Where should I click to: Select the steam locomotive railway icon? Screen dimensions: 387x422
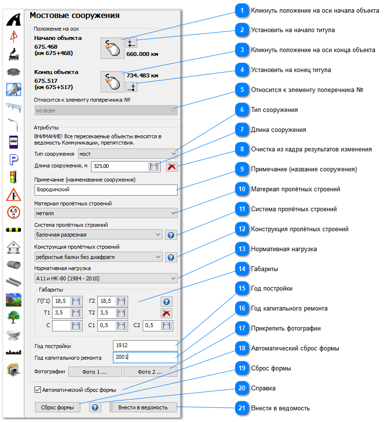[13, 55]
